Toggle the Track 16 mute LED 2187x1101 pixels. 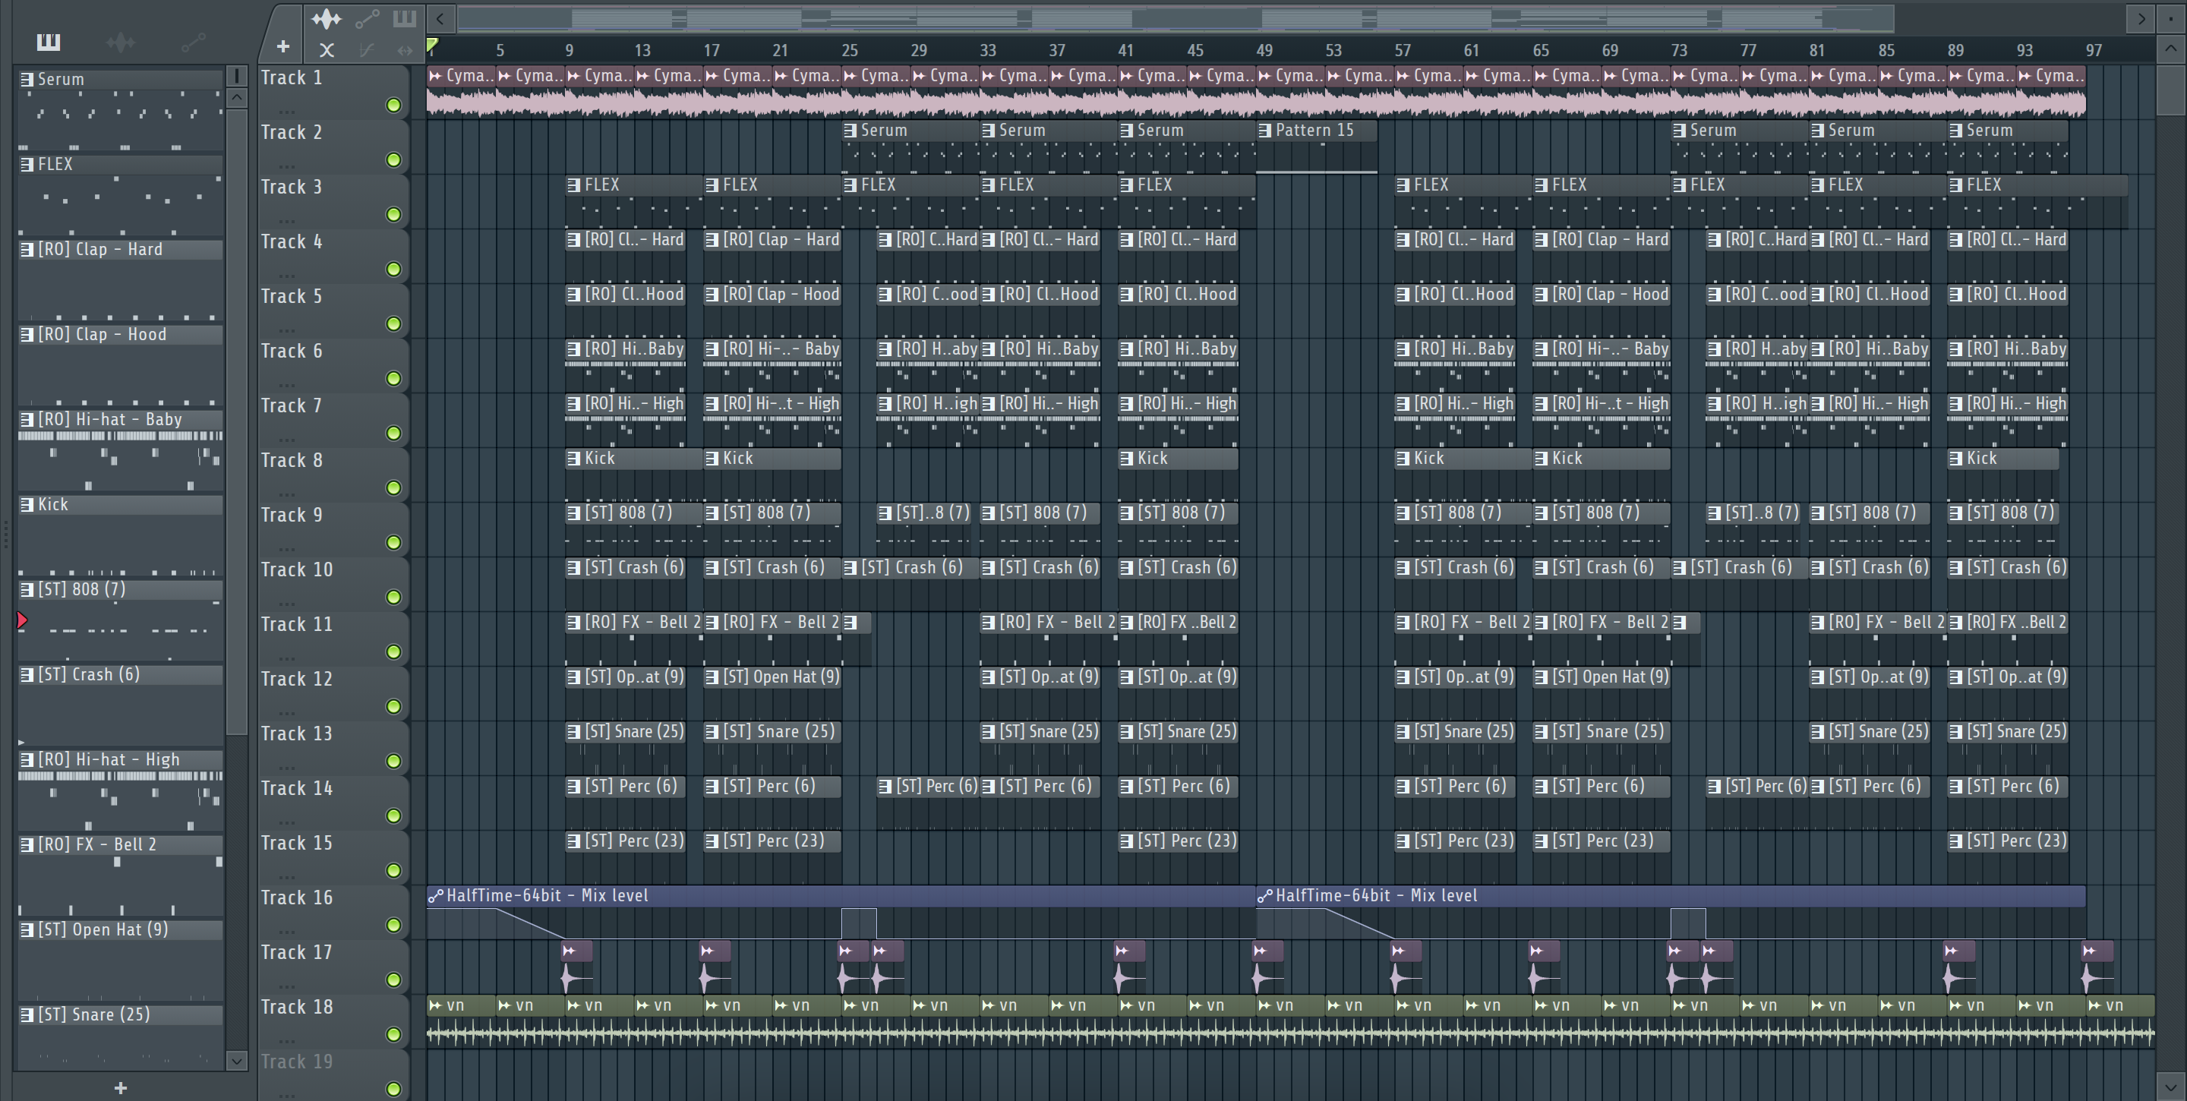click(x=393, y=926)
